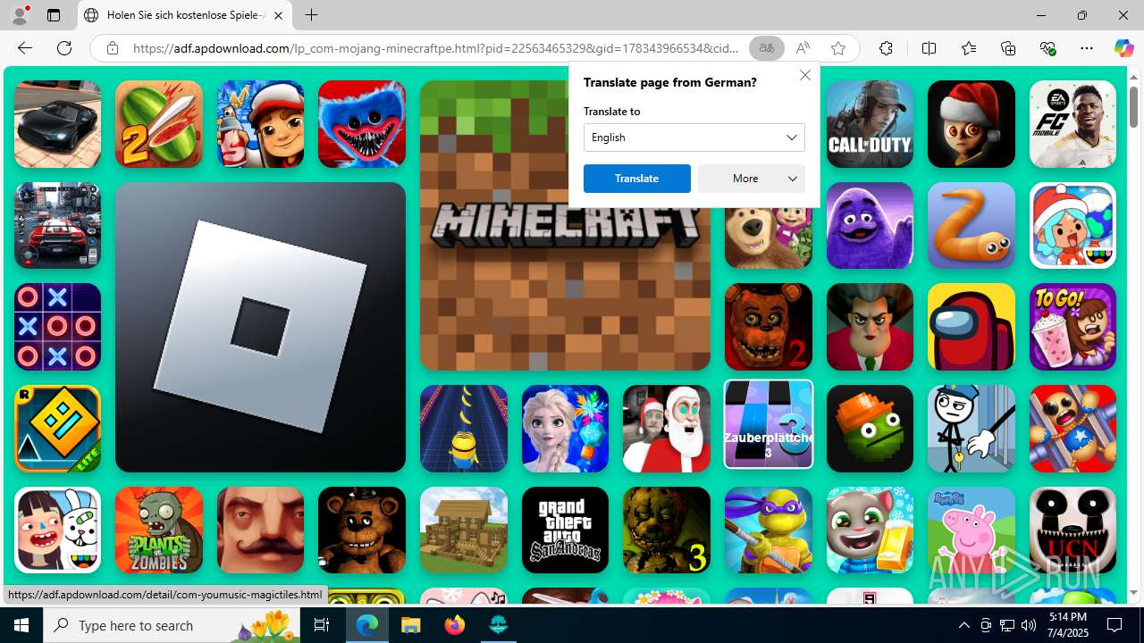This screenshot has width=1144, height=643.
Task: Open the large Minecraft game tile
Action: click(x=565, y=225)
